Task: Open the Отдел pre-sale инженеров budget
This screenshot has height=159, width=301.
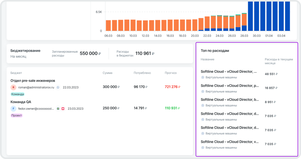Action: pos(33,81)
